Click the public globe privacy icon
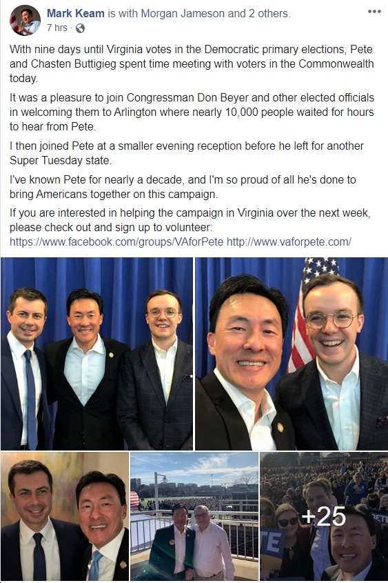Viewport: 388px width, 583px height. [x=80, y=28]
